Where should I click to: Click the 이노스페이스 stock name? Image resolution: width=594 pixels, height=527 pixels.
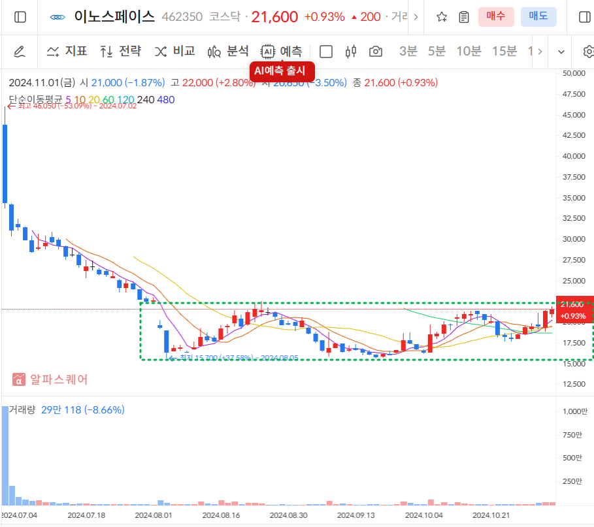[114, 17]
